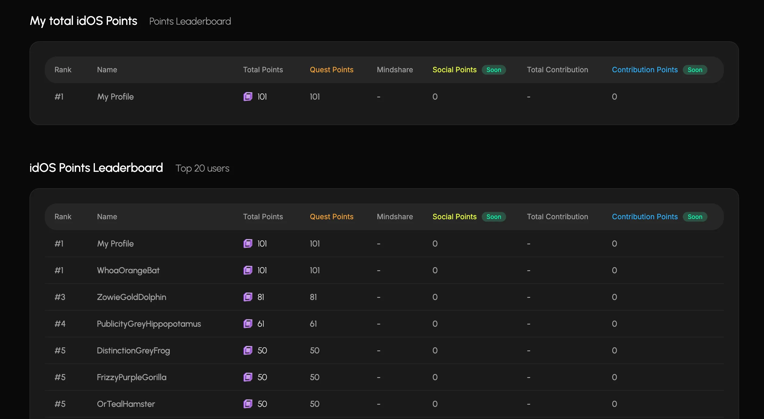Click points icon in leaderboard My Profile row
Screen dimensions: 764x419
coord(248,244)
